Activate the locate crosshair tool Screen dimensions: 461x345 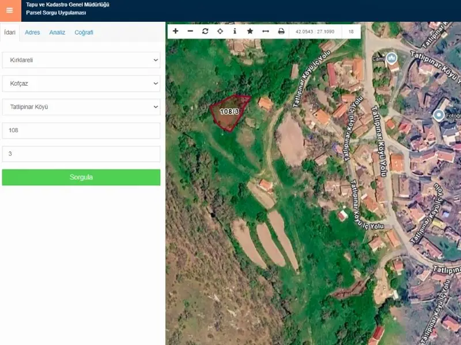pyautogui.click(x=220, y=31)
